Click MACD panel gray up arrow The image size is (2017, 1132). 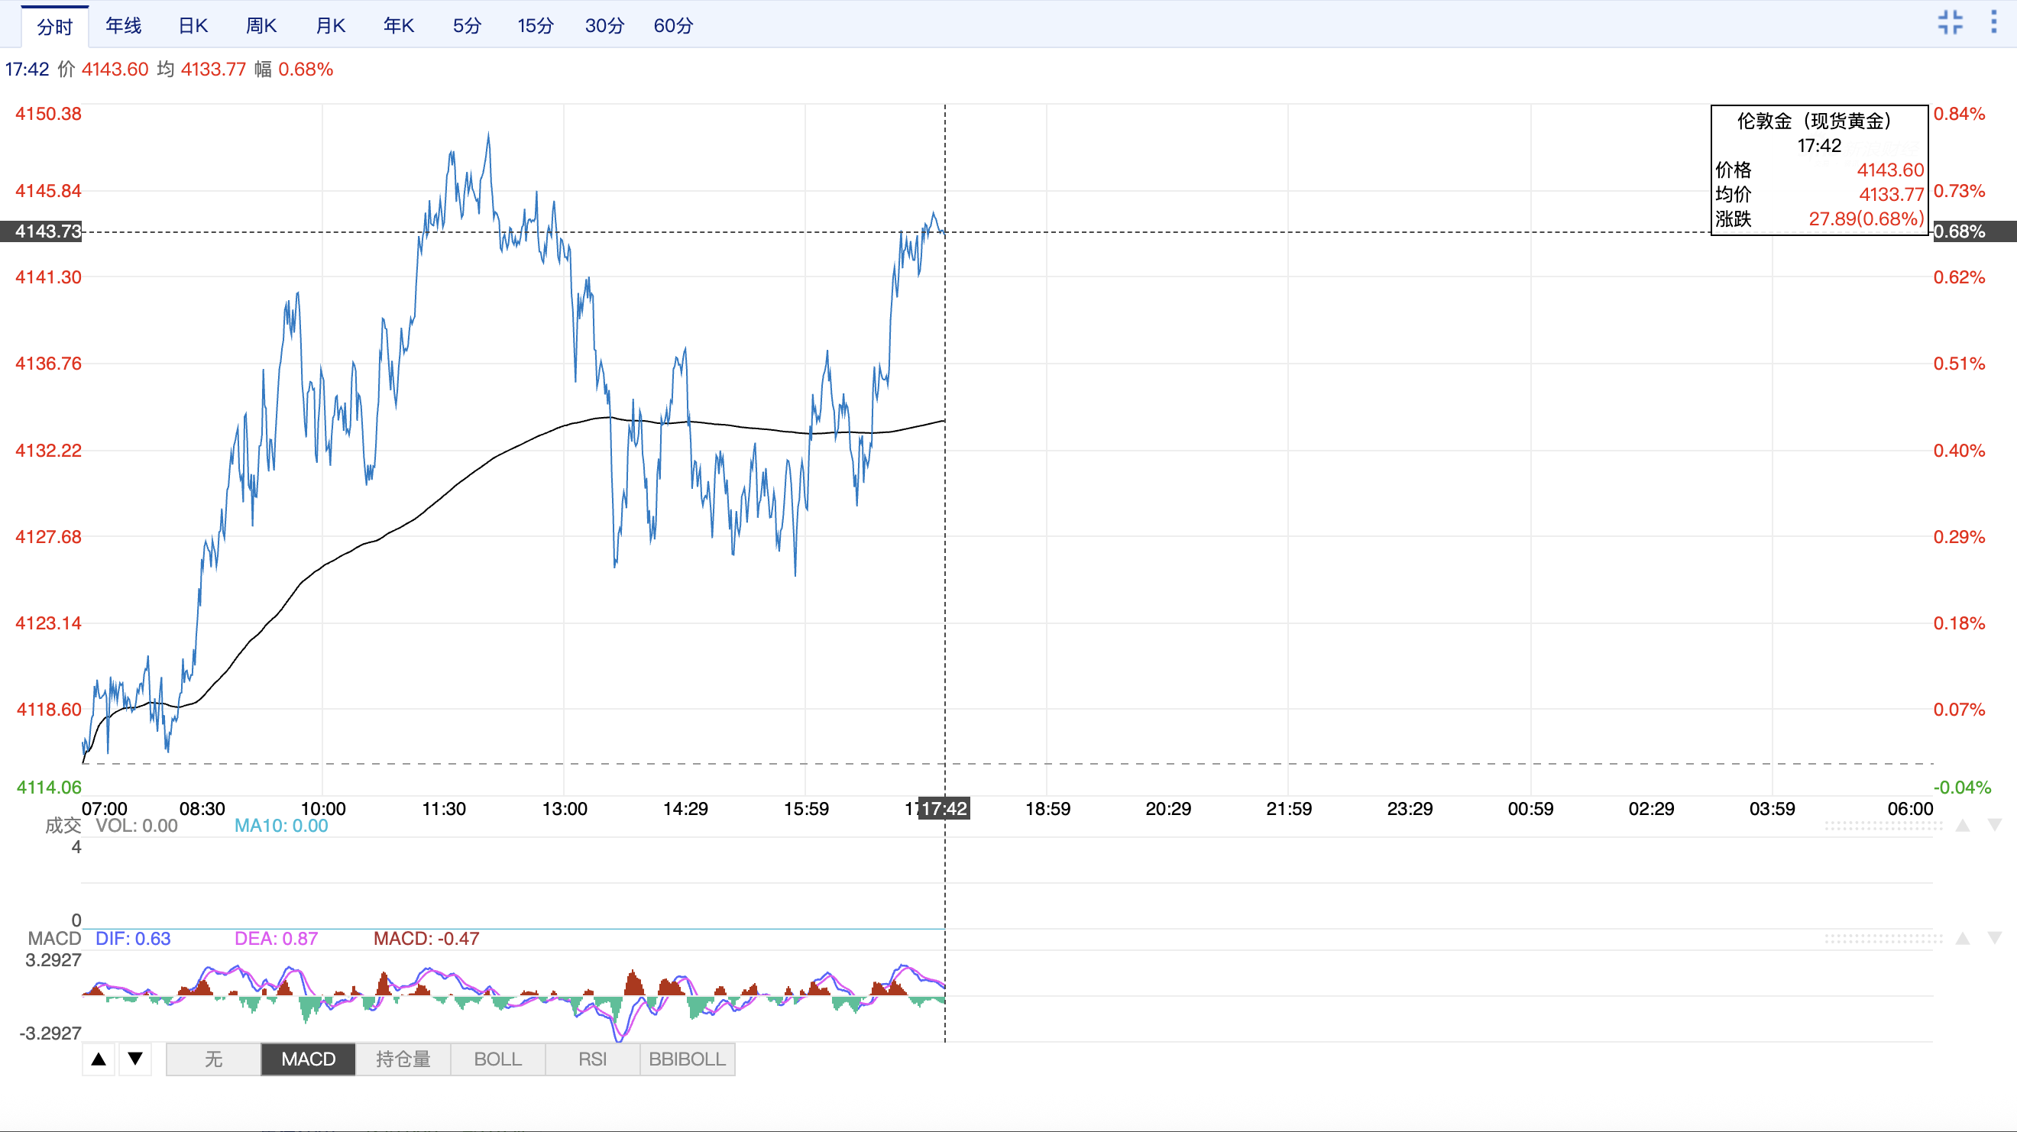point(1962,939)
